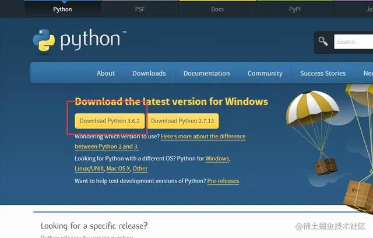
Task: Open the Docs top tab
Action: (217, 9)
